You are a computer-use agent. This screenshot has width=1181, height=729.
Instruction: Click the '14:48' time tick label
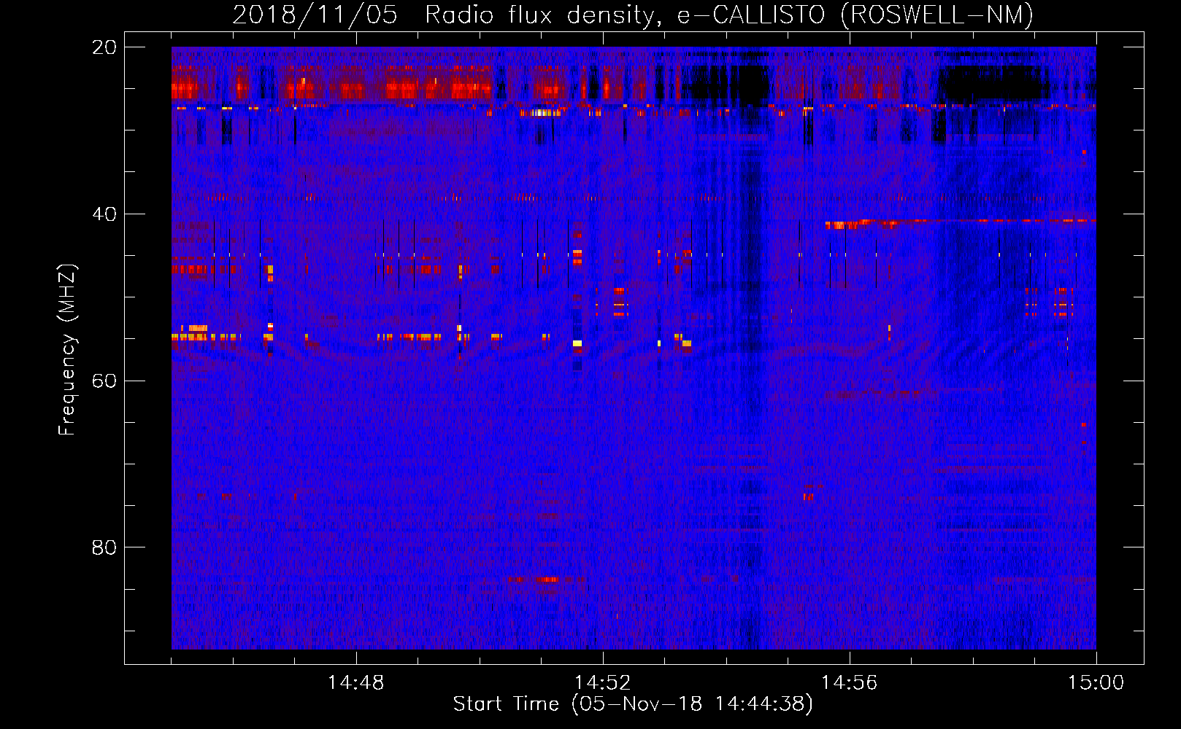355,683
